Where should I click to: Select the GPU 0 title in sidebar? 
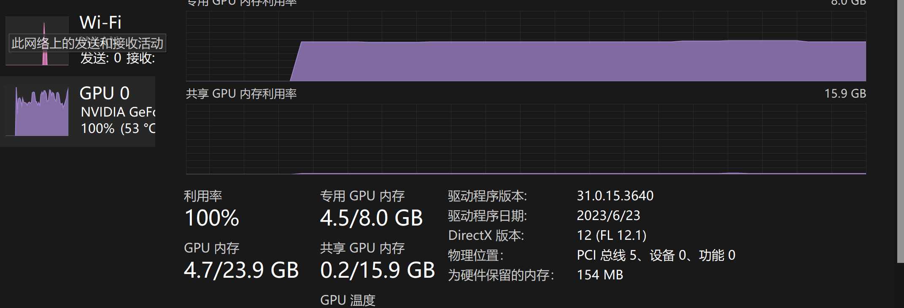pos(104,93)
